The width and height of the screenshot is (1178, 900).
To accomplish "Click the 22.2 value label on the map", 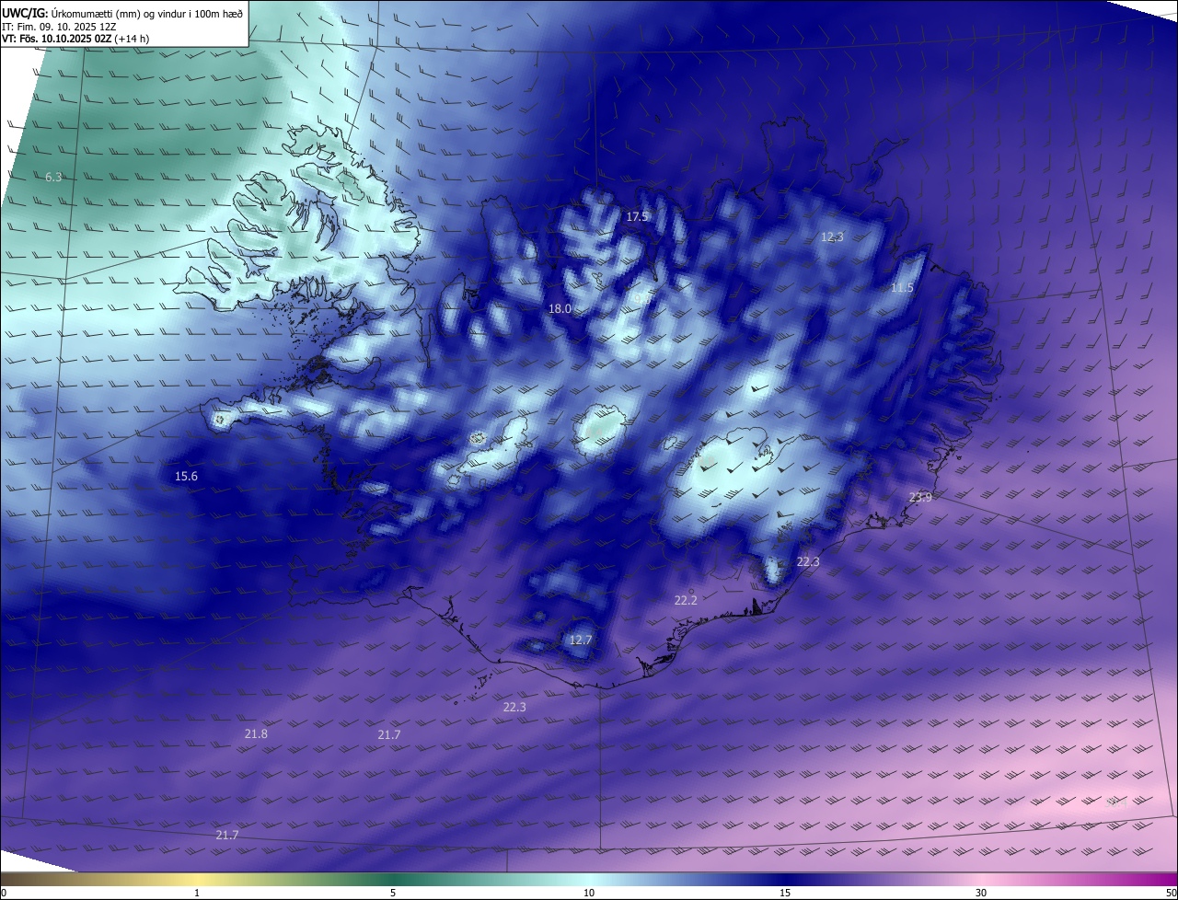I will (686, 600).
